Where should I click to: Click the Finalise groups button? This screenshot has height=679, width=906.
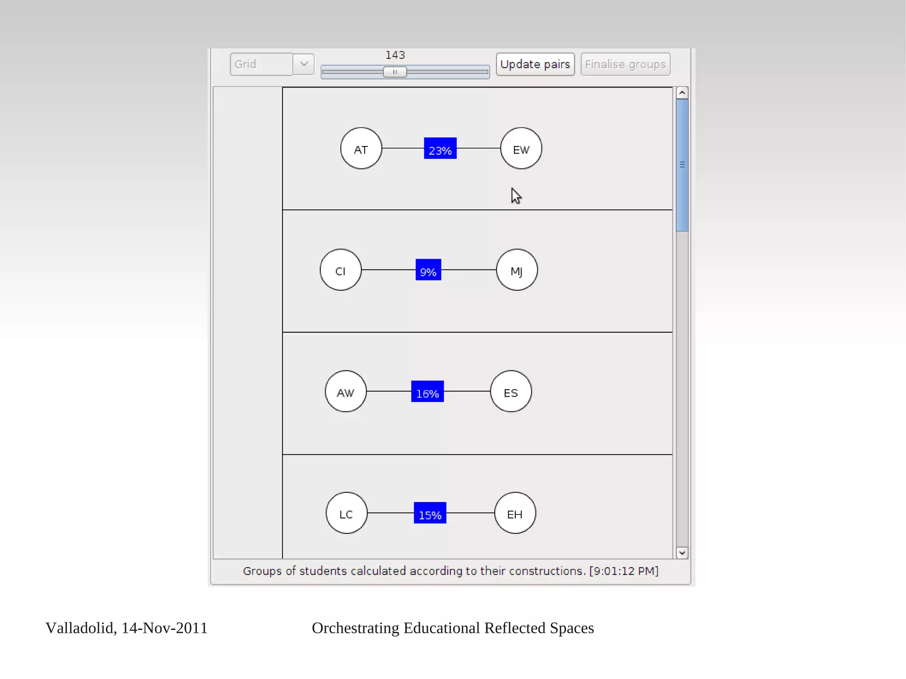pos(625,64)
